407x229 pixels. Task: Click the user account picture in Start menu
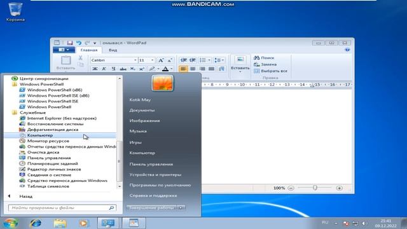pyautogui.click(x=163, y=83)
